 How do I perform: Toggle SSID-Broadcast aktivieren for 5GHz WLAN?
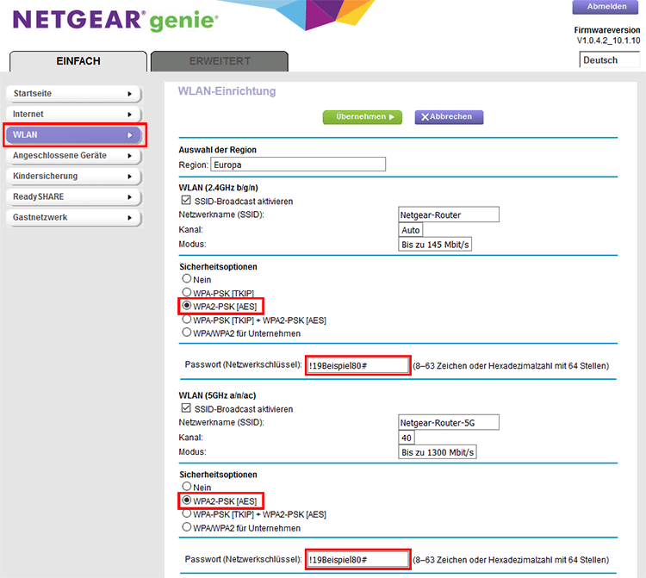pyautogui.click(x=186, y=409)
